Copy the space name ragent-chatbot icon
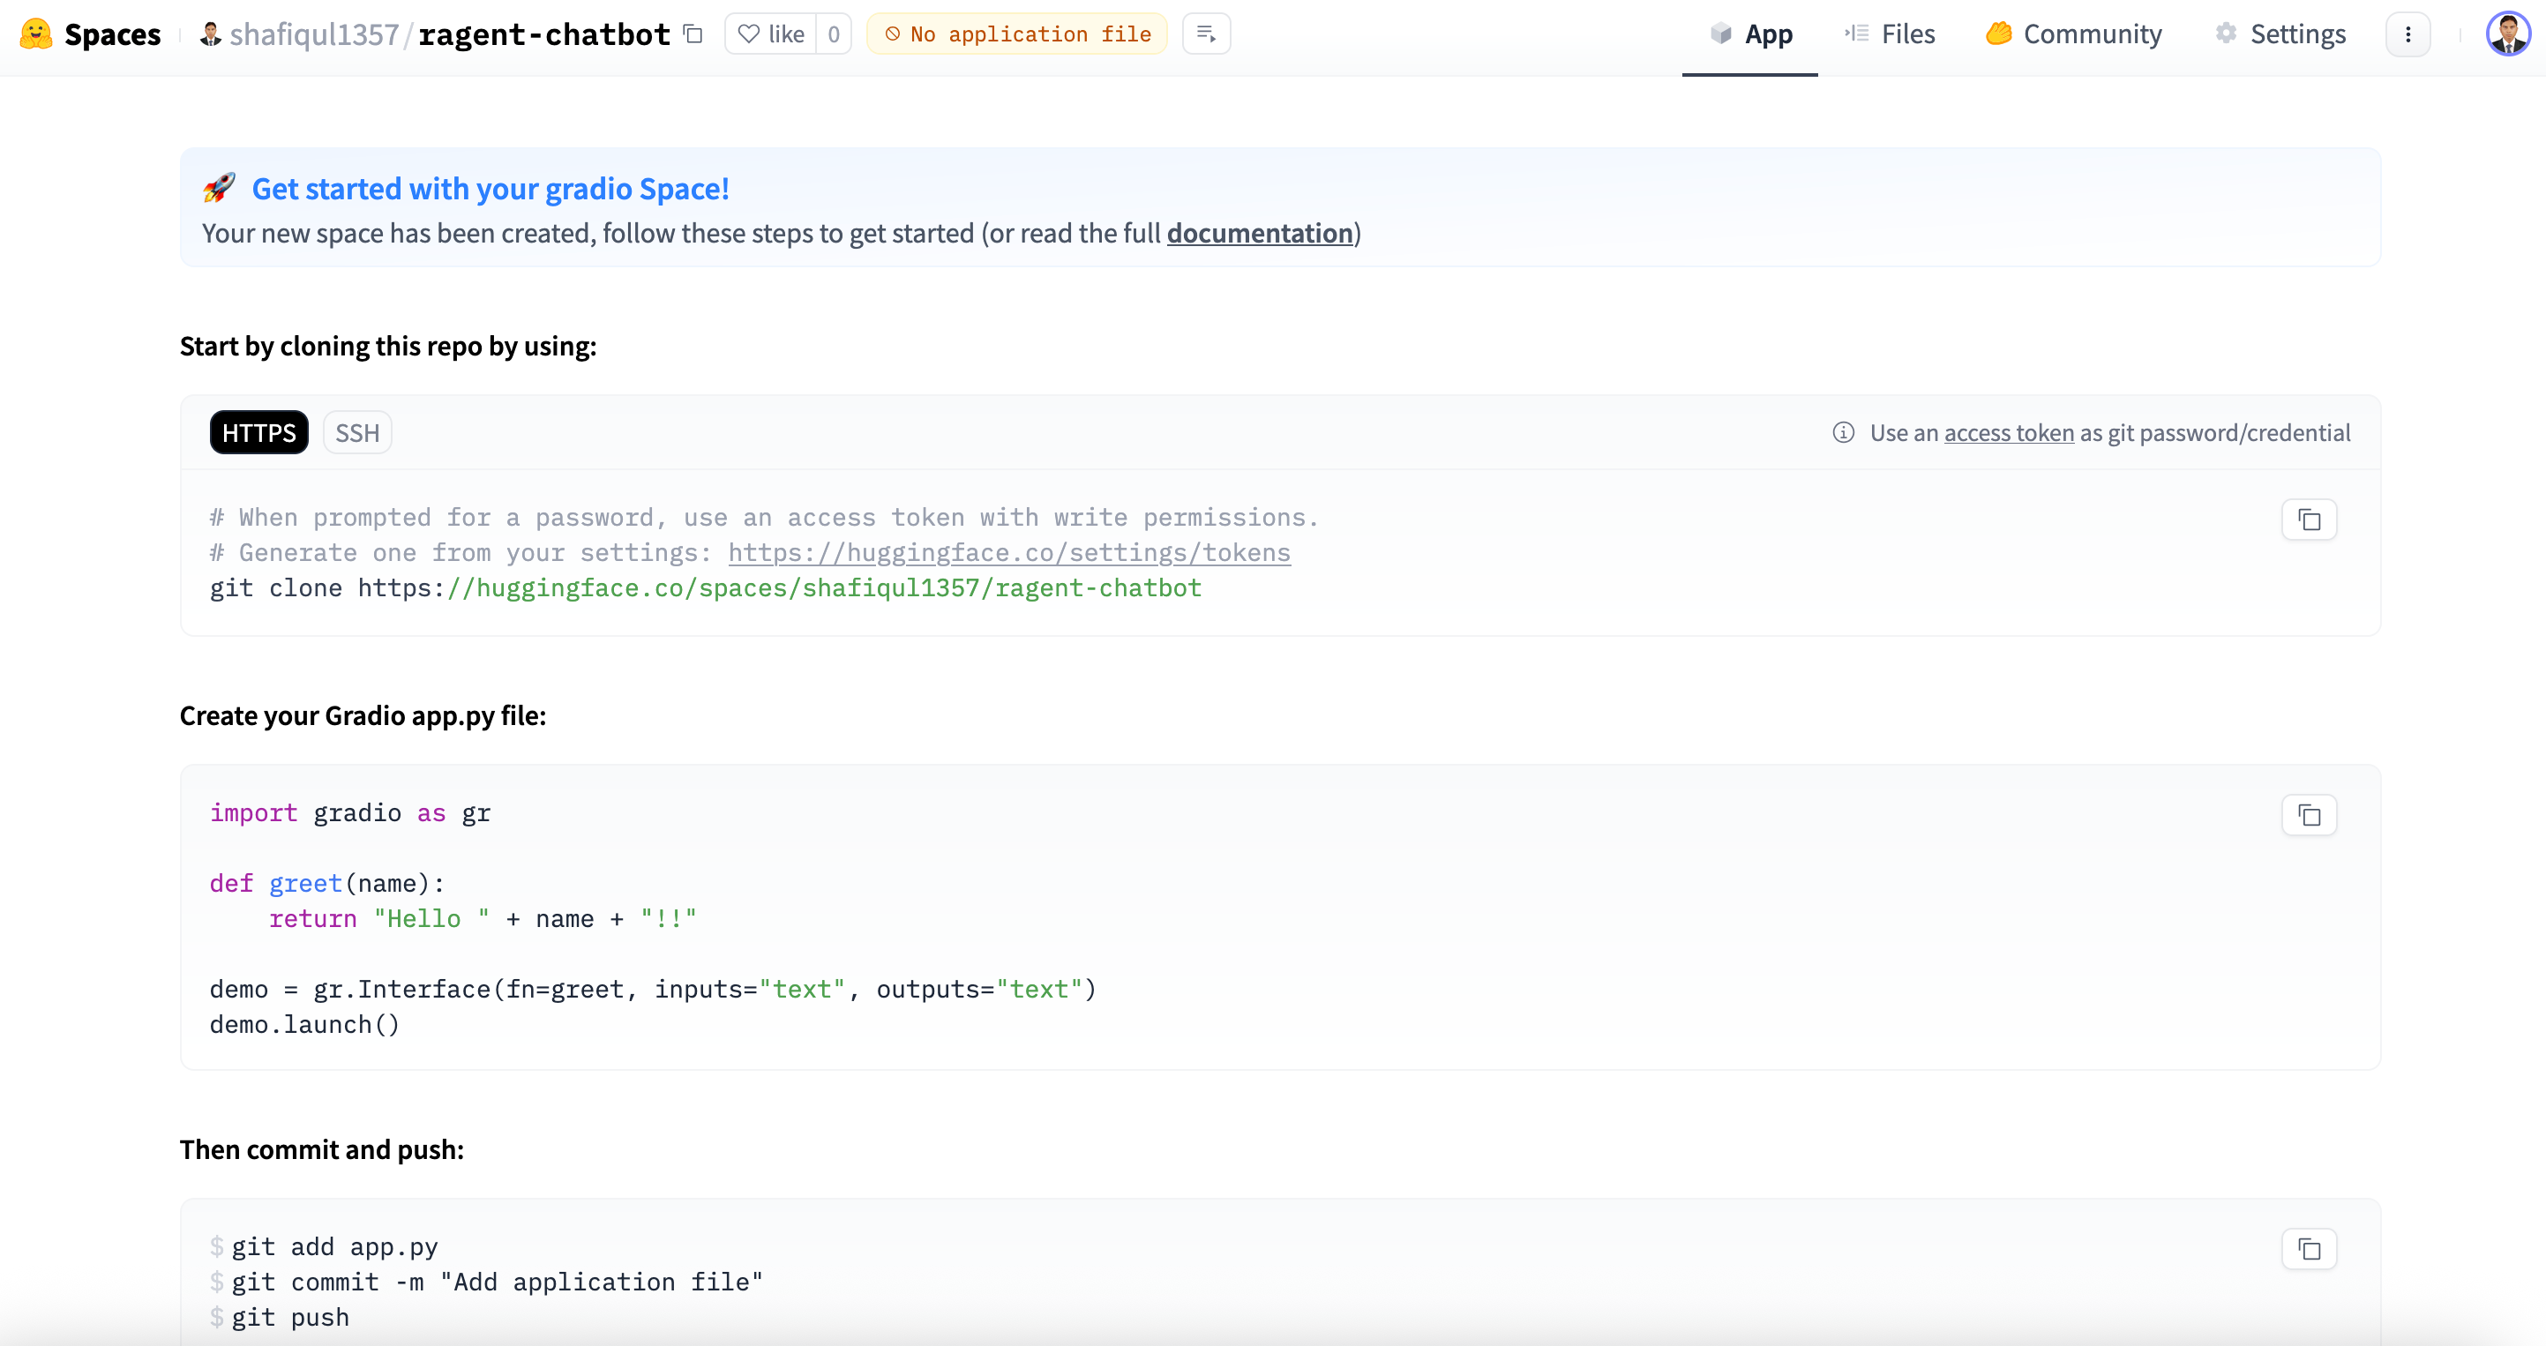This screenshot has height=1346, width=2546. point(693,34)
